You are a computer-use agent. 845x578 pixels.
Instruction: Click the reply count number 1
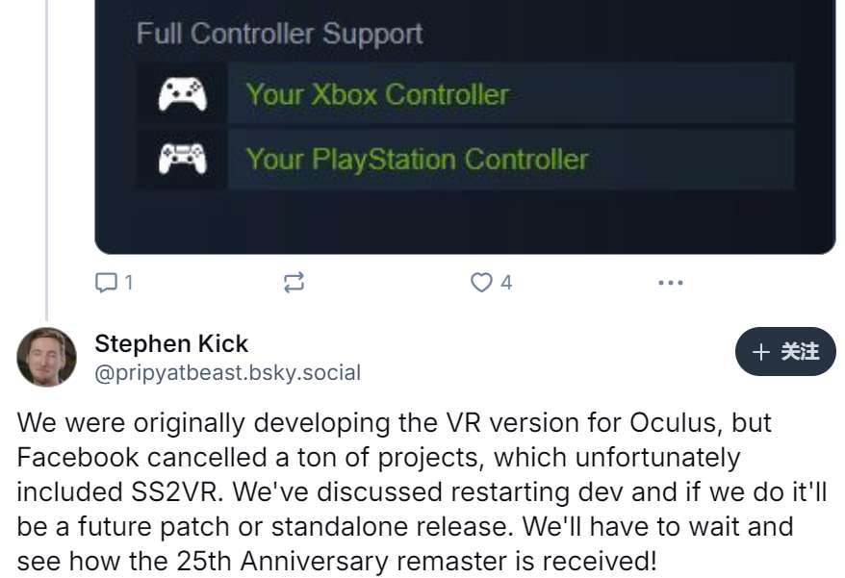click(128, 282)
